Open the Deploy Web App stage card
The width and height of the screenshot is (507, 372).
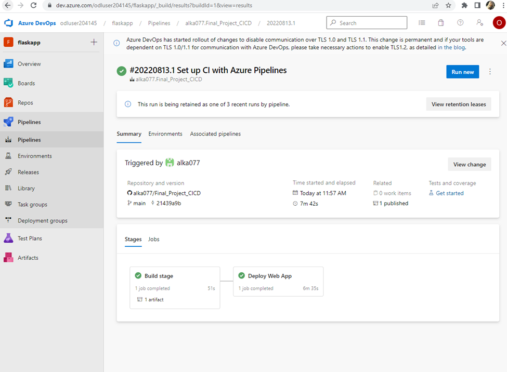[x=278, y=281]
